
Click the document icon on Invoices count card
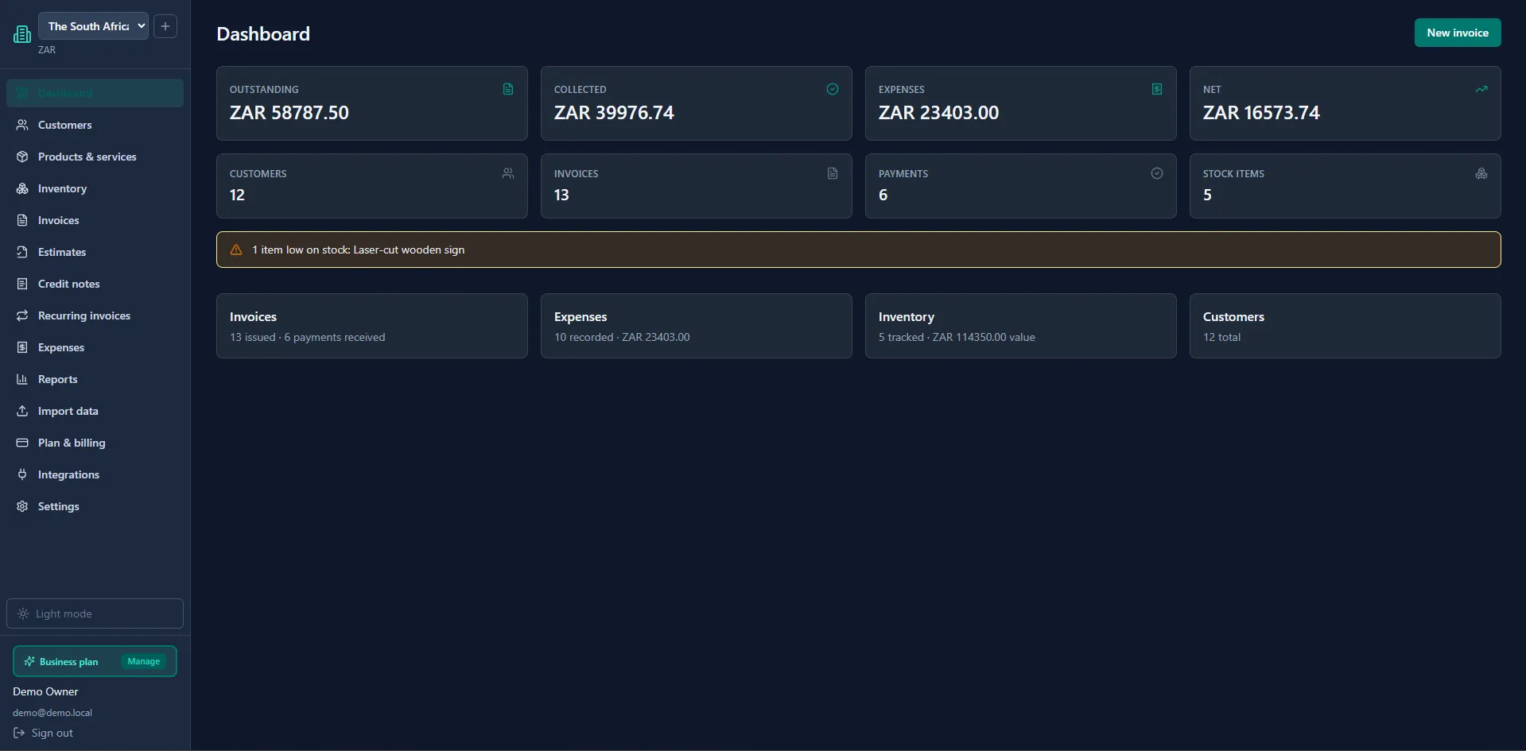coord(833,173)
